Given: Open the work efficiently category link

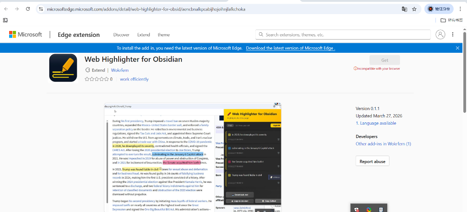Looking at the screenshot, I should click(x=135, y=79).
